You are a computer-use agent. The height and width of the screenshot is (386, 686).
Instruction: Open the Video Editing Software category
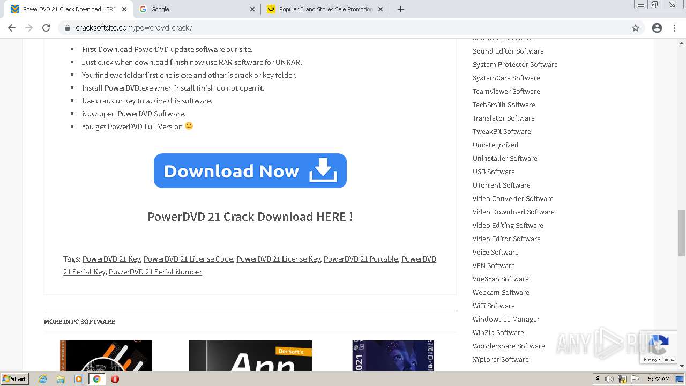pos(508,225)
